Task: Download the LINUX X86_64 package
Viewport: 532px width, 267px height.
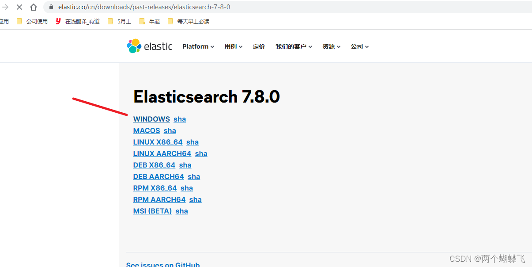Action: click(158, 142)
